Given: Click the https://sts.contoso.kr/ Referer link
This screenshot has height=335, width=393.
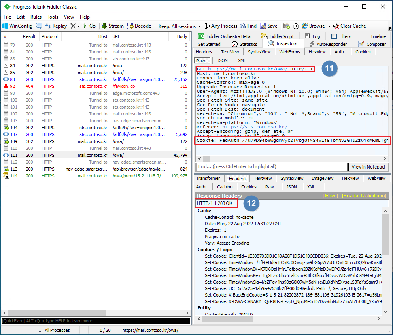Looking at the screenshot, I should [x=255, y=127].
